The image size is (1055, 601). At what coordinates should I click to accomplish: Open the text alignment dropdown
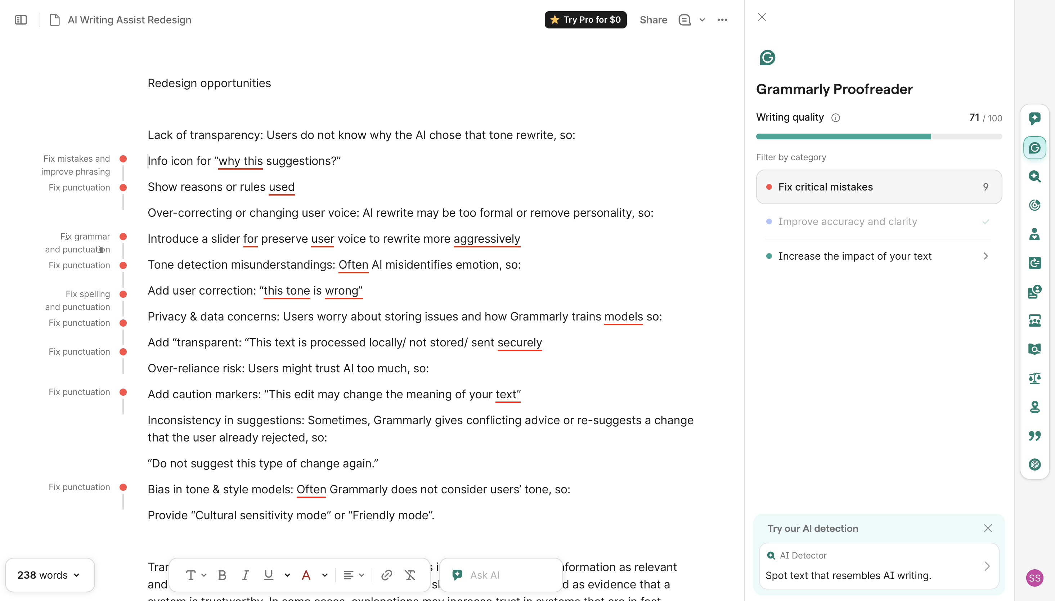354,575
